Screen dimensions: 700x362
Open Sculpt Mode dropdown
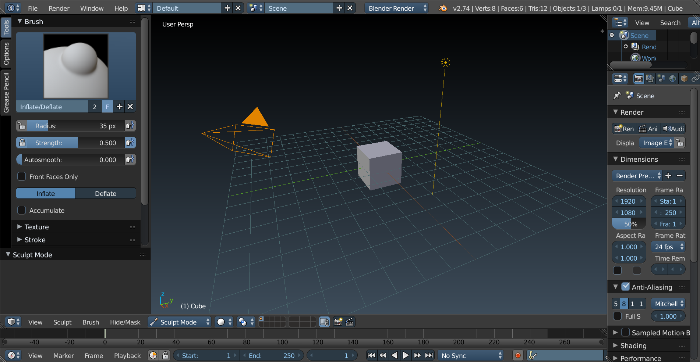click(180, 322)
